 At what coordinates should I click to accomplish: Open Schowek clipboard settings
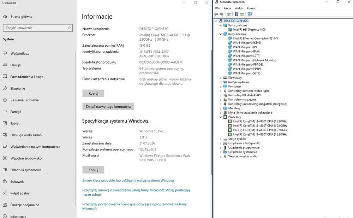click(x=17, y=182)
